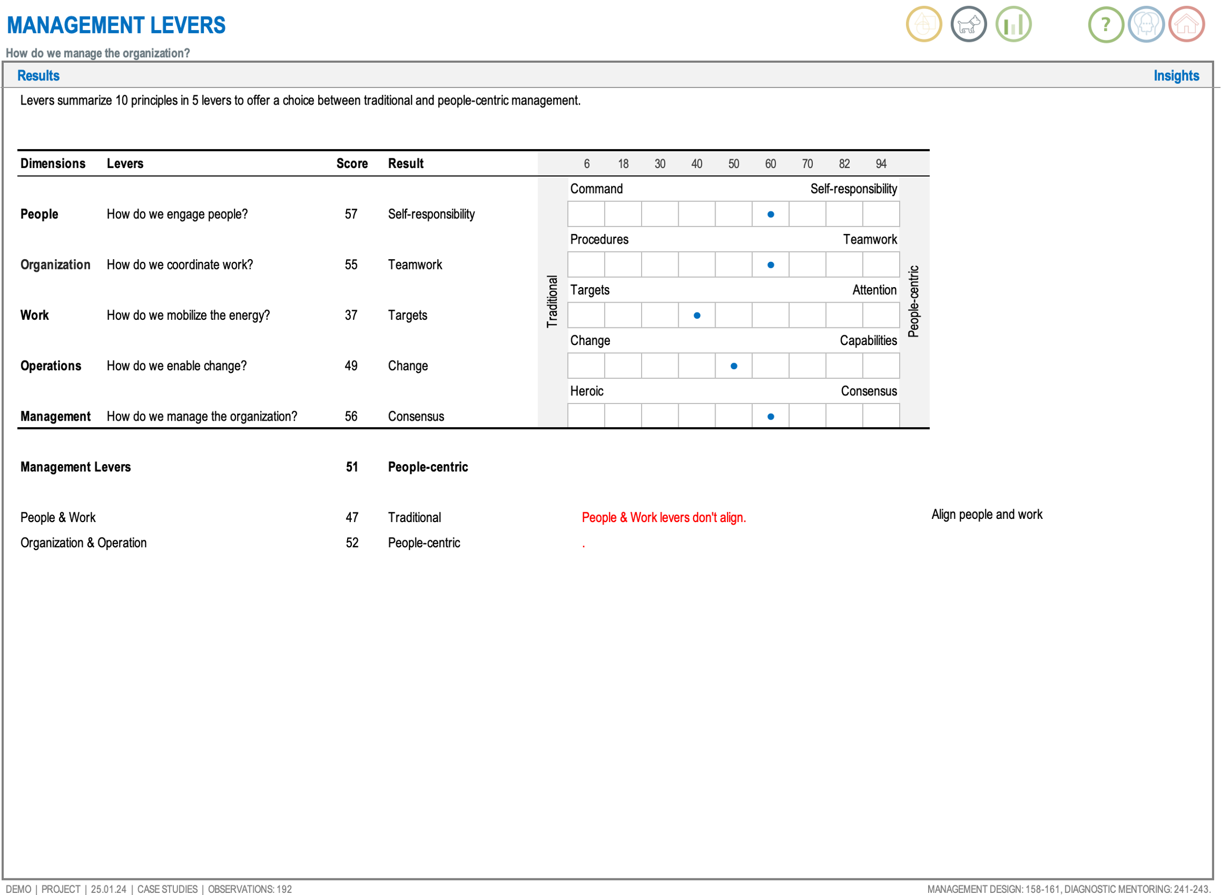1221x895 pixels.
Task: Click the Operations score value 49
Action: point(351,366)
